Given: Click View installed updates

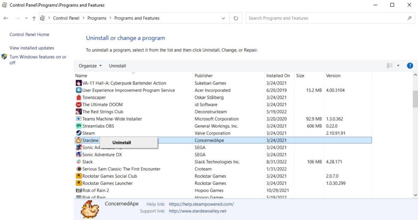Looking at the screenshot, I should [31, 48].
